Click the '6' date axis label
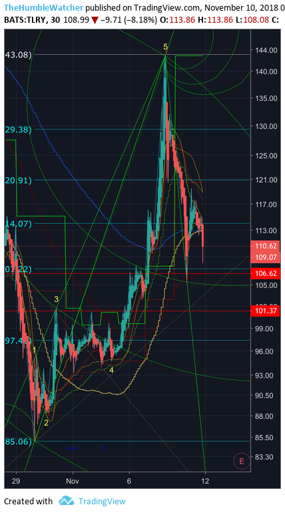 click(x=129, y=481)
